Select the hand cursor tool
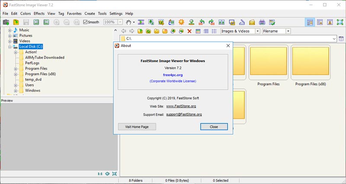Screen dimensions: 346x184 click(x=128, y=22)
